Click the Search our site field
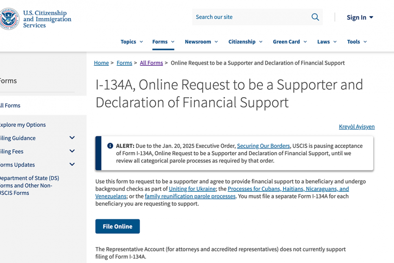The width and height of the screenshot is (394, 263). pos(257,17)
